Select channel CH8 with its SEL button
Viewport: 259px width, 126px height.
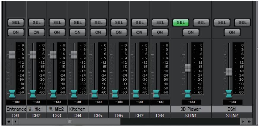click(x=160, y=22)
